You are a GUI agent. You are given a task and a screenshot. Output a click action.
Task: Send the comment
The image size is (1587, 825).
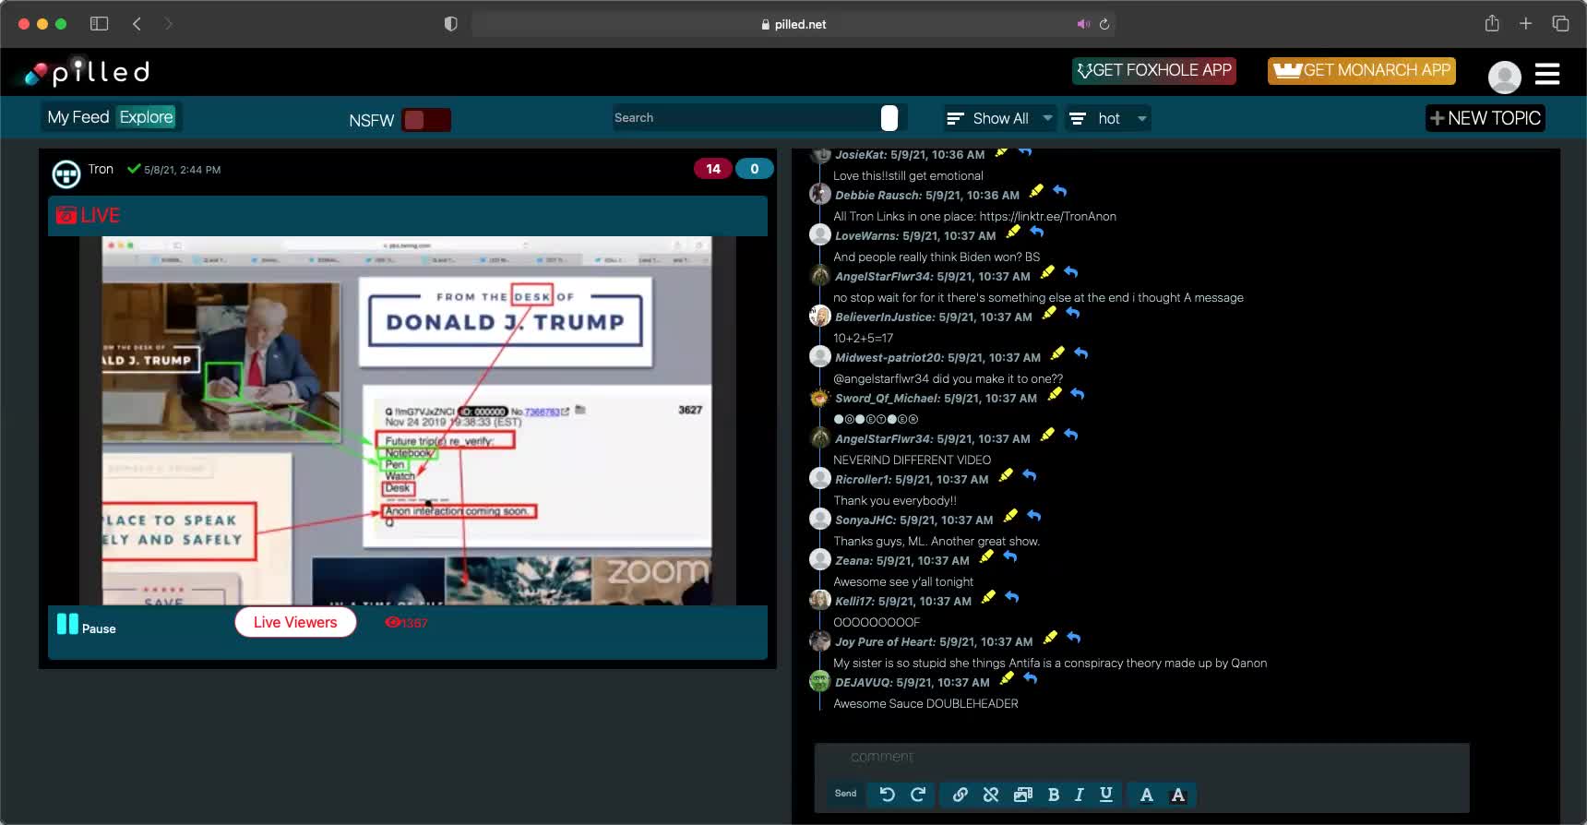845,794
